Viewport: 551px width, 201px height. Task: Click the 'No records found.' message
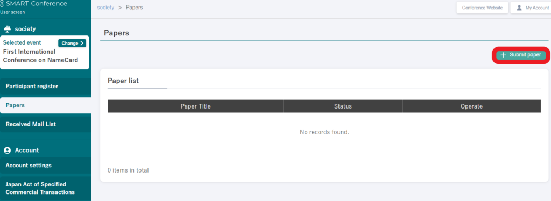click(x=324, y=132)
